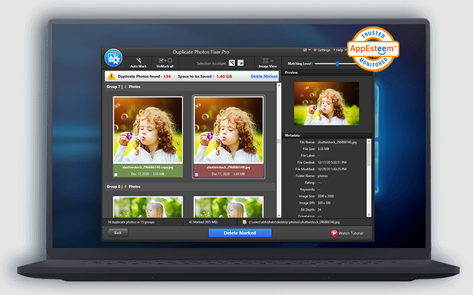Open Selection Assistant with the wand icon
Image resolution: width=473 pixels, height=295 pixels.
point(232,63)
